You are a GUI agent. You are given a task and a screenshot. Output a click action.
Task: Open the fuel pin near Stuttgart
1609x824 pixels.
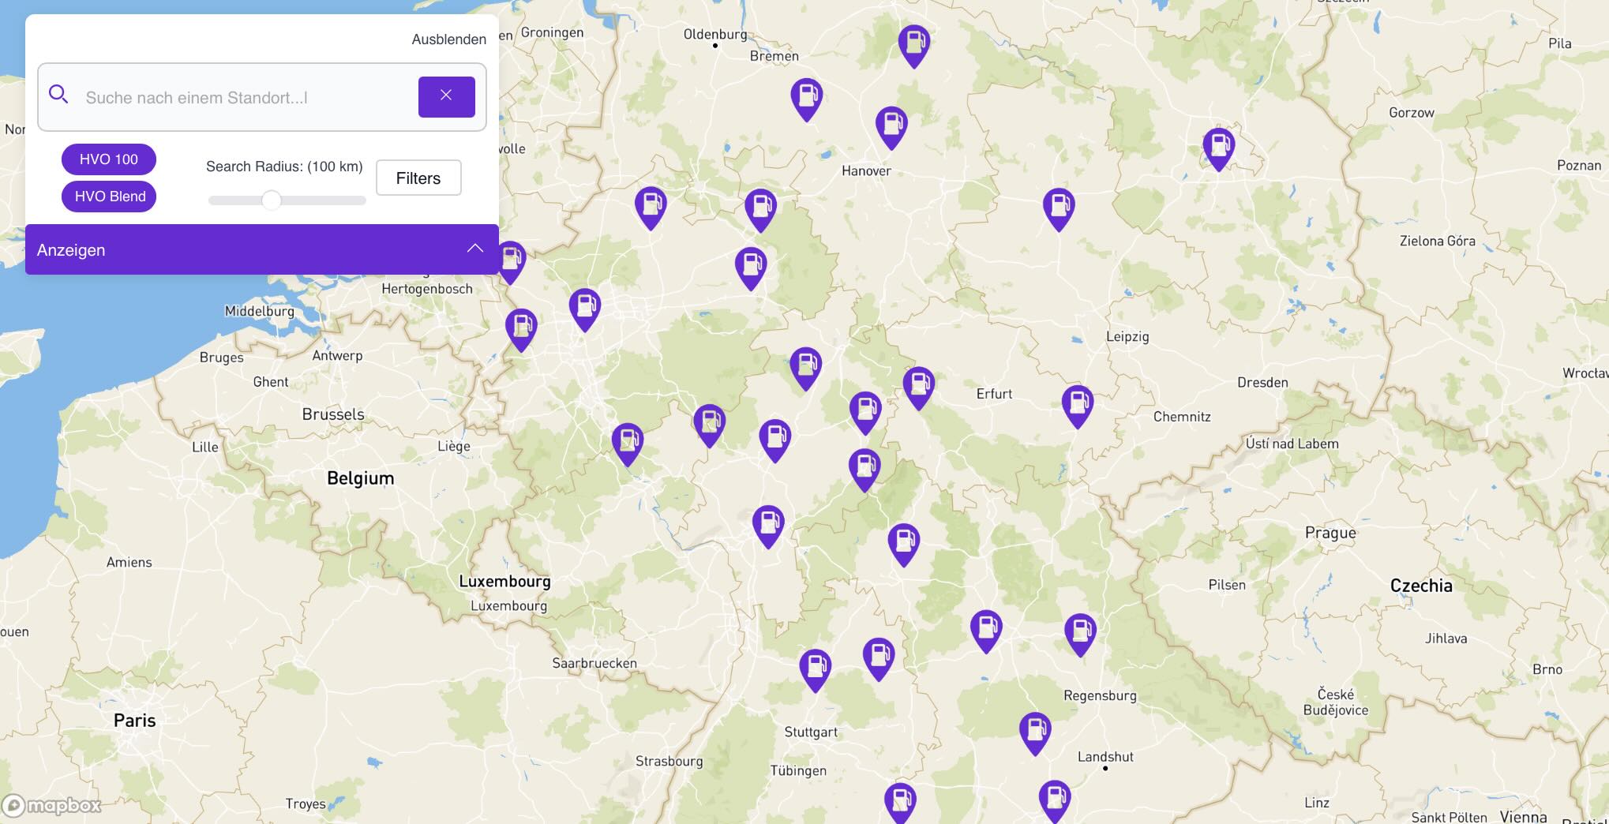coord(816,667)
